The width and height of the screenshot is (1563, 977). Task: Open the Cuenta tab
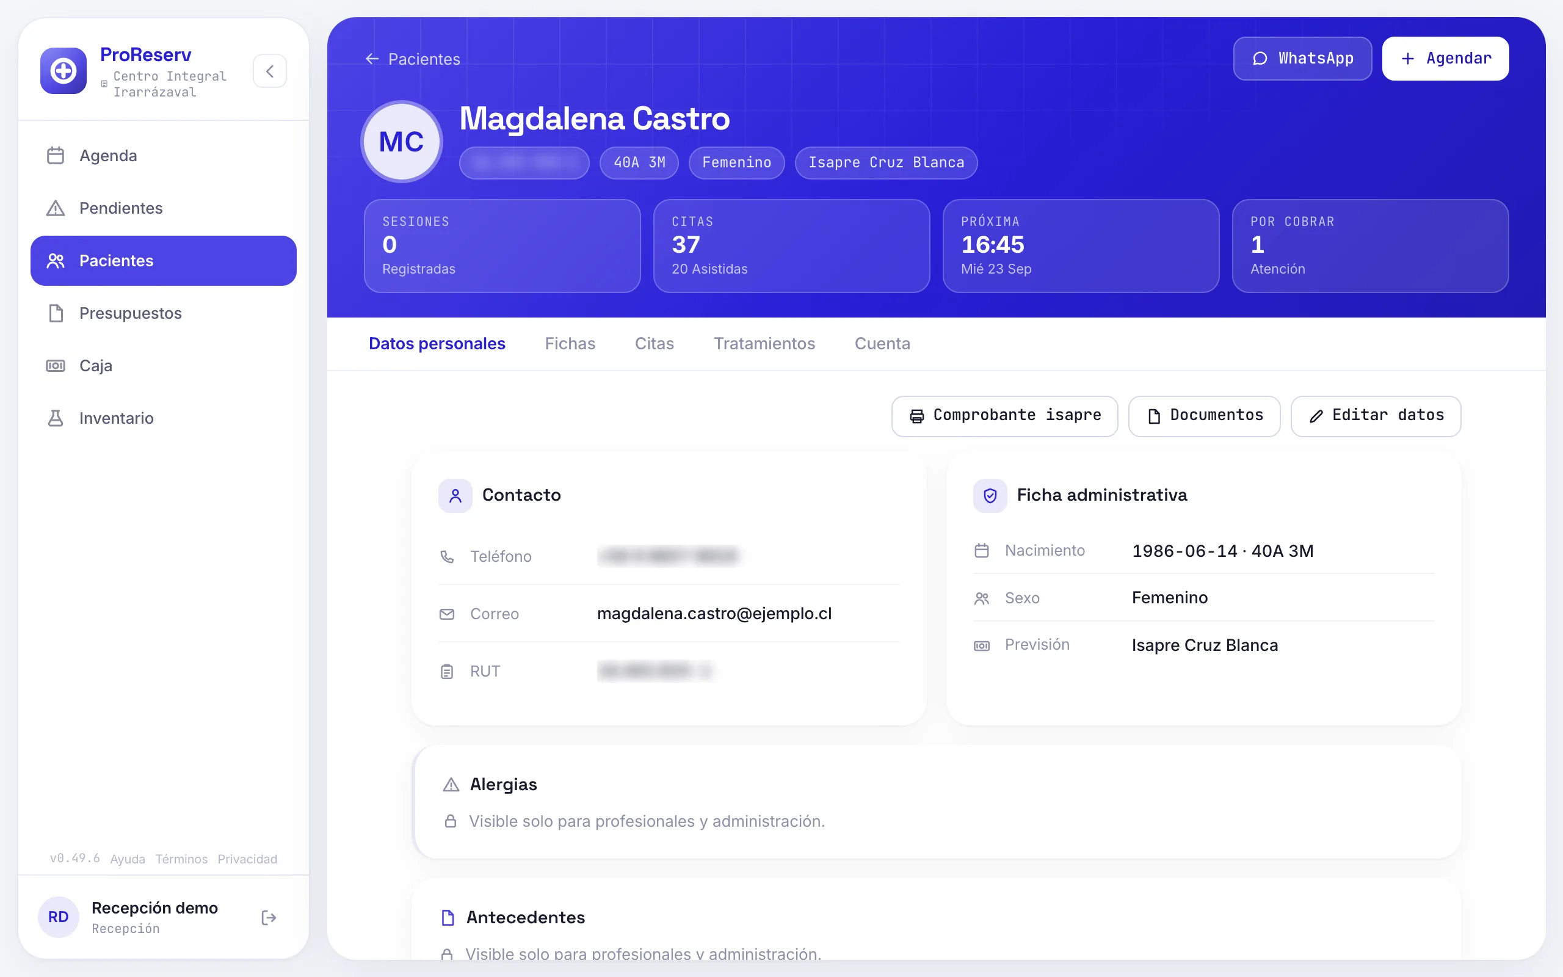point(882,343)
